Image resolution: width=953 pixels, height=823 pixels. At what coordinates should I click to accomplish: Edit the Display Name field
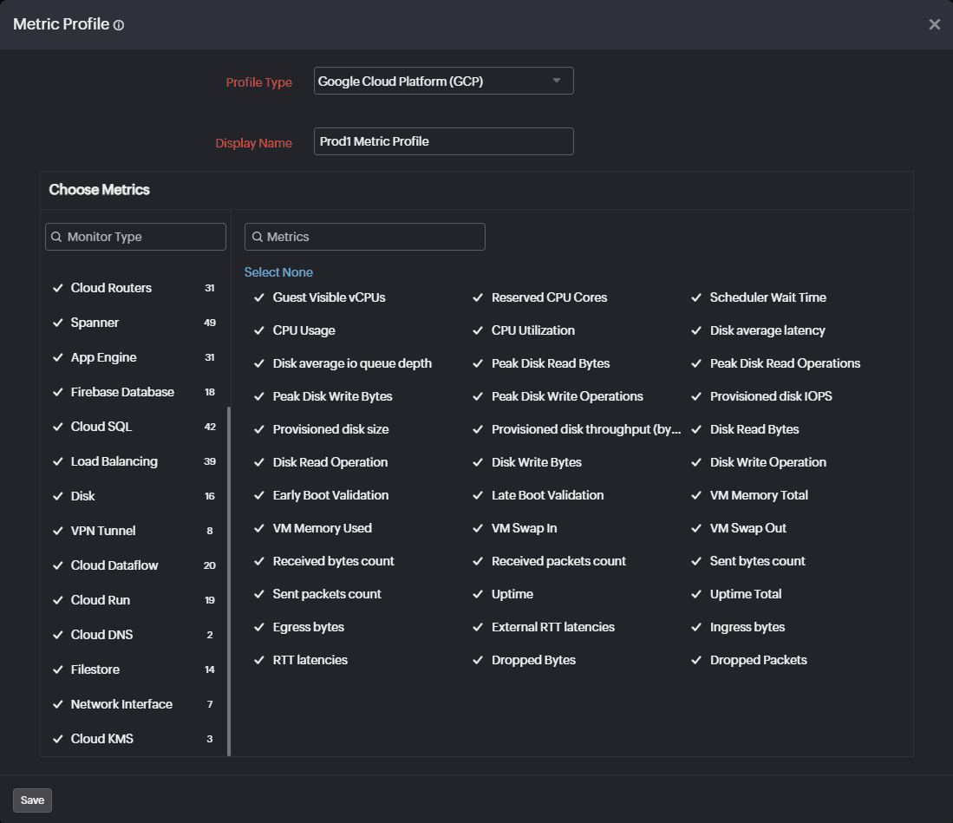(x=443, y=140)
